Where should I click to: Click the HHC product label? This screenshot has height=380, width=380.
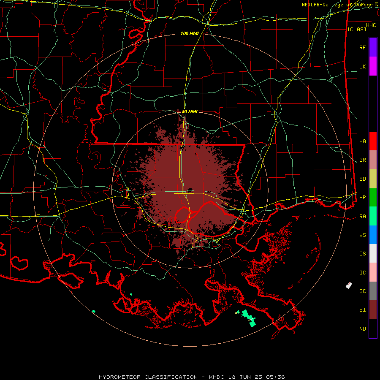point(371,25)
